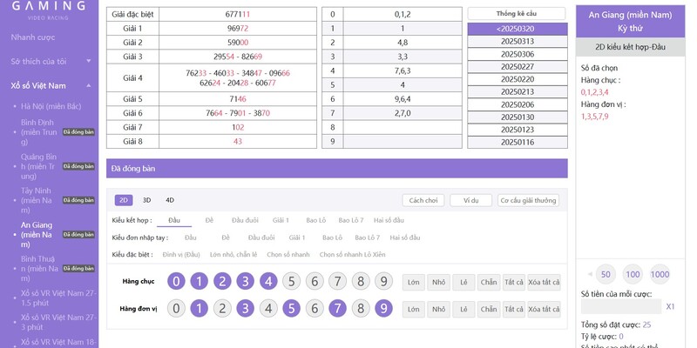The image size is (697, 348).
Task: Select tens digit 6 ball
Action: 315,281
